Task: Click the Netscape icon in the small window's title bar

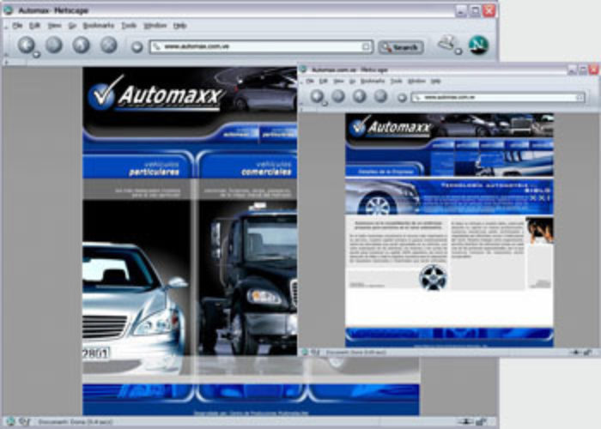Action: coord(303,69)
